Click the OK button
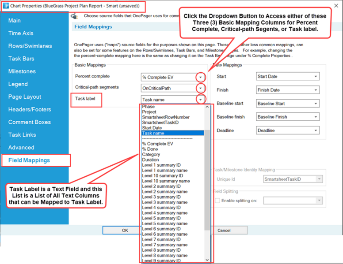This screenshot has width=343, height=264. tap(122, 230)
